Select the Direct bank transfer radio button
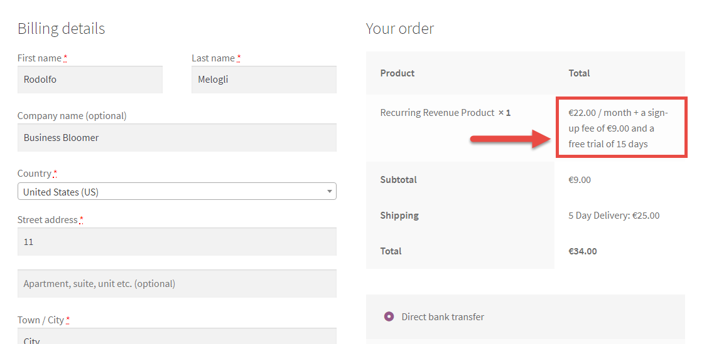The height and width of the screenshot is (344, 714). 389,316
